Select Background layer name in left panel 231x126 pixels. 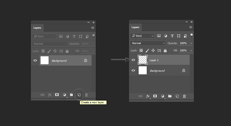click(59, 61)
